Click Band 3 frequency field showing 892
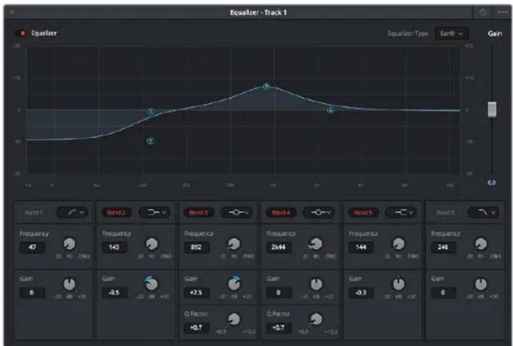The height and width of the screenshot is (346, 513). pos(196,247)
